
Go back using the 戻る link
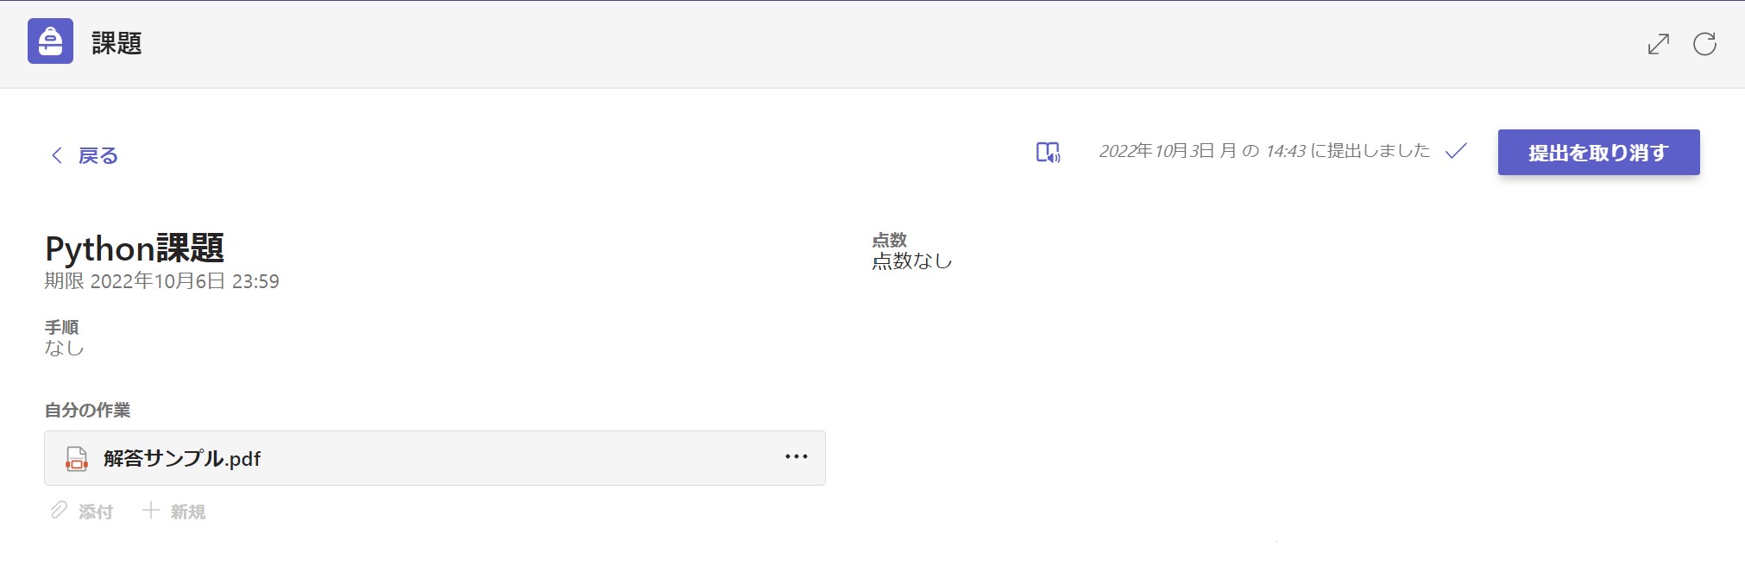pyautogui.click(x=98, y=156)
